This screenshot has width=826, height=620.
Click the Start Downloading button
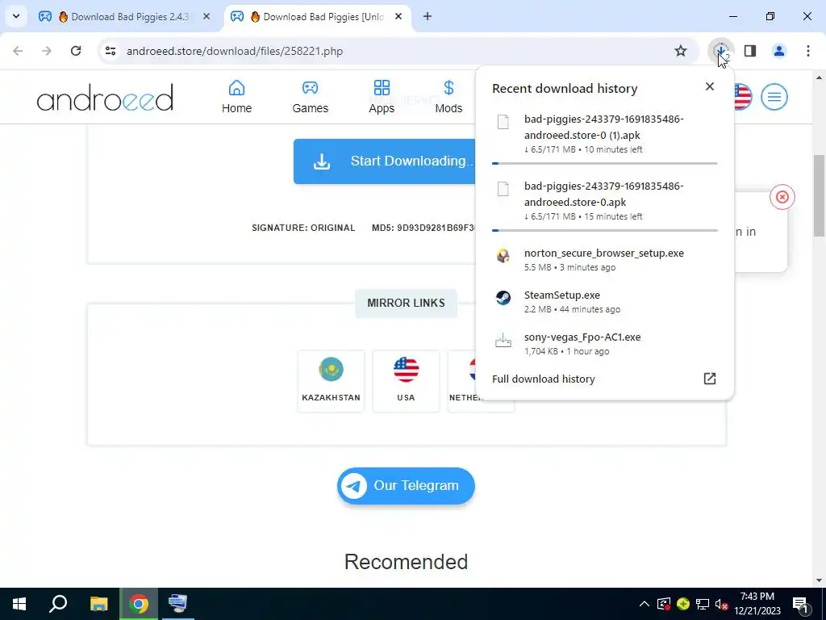(x=385, y=161)
